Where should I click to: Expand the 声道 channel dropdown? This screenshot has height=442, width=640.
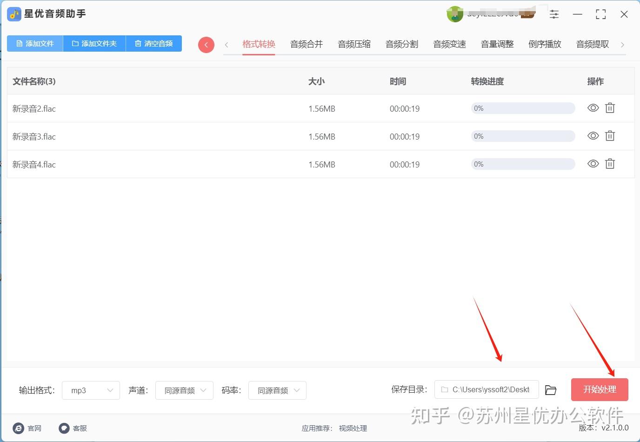pos(184,390)
